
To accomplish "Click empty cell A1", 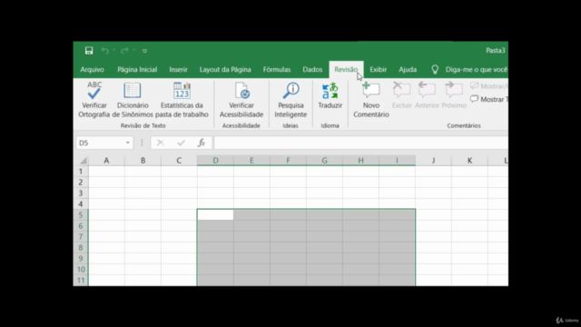I will click(x=106, y=172).
